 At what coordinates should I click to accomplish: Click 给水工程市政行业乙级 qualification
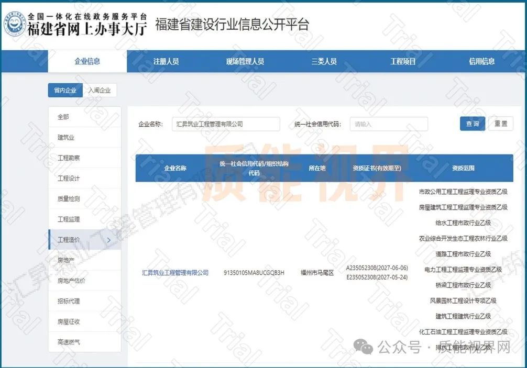(x=463, y=223)
